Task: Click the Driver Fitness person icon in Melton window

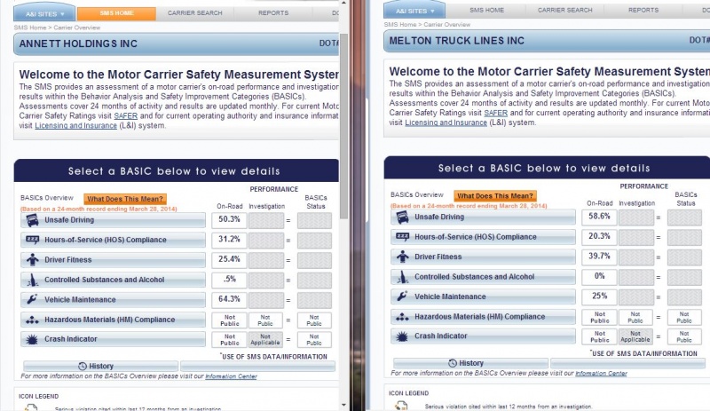Action: (x=403, y=257)
